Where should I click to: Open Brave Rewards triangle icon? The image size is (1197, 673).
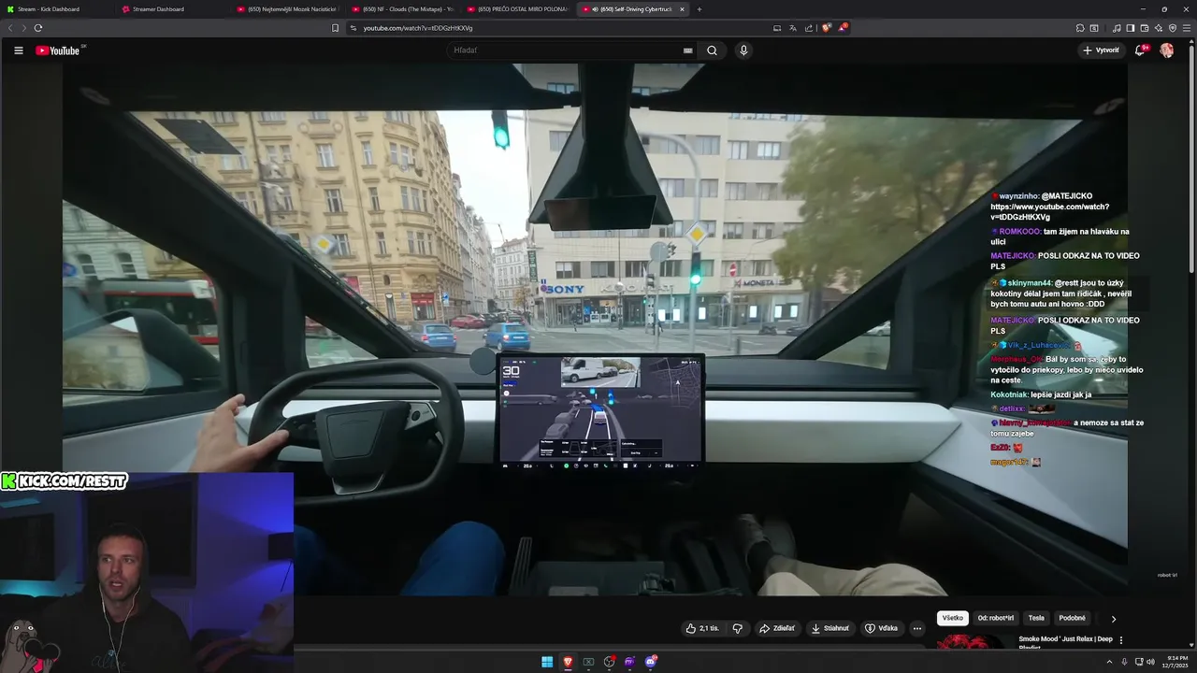(842, 28)
